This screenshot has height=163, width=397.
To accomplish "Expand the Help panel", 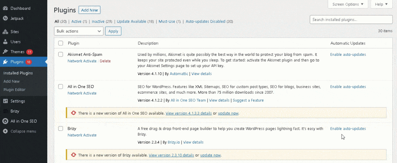I will click(381, 4).
